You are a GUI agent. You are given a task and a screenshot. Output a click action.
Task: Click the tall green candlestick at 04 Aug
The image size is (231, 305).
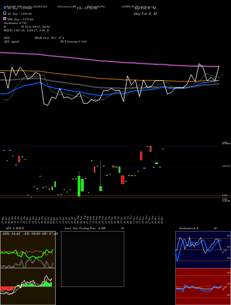(79, 186)
